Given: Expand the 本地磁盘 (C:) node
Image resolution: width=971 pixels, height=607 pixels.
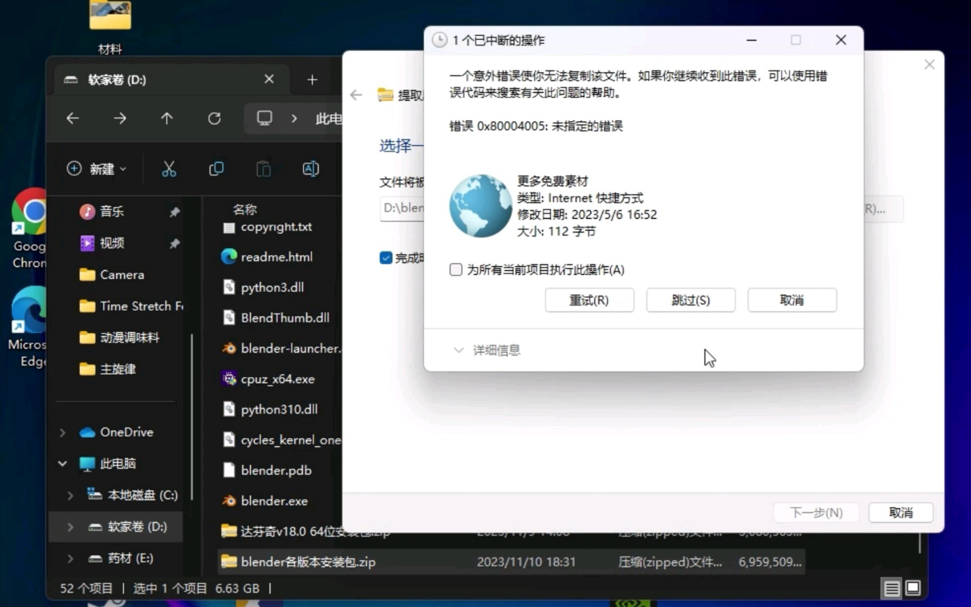Looking at the screenshot, I should pyautogui.click(x=70, y=495).
